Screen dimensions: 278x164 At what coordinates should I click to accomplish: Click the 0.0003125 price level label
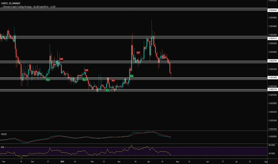coord(273,89)
